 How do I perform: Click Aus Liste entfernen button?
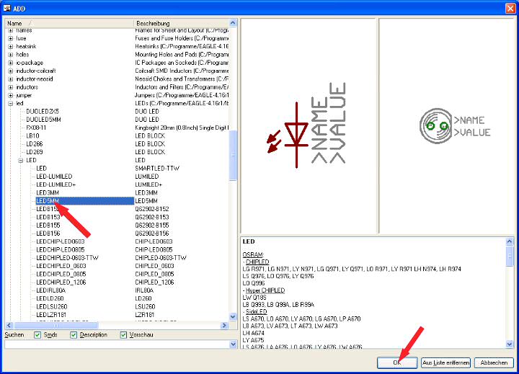tap(446, 362)
